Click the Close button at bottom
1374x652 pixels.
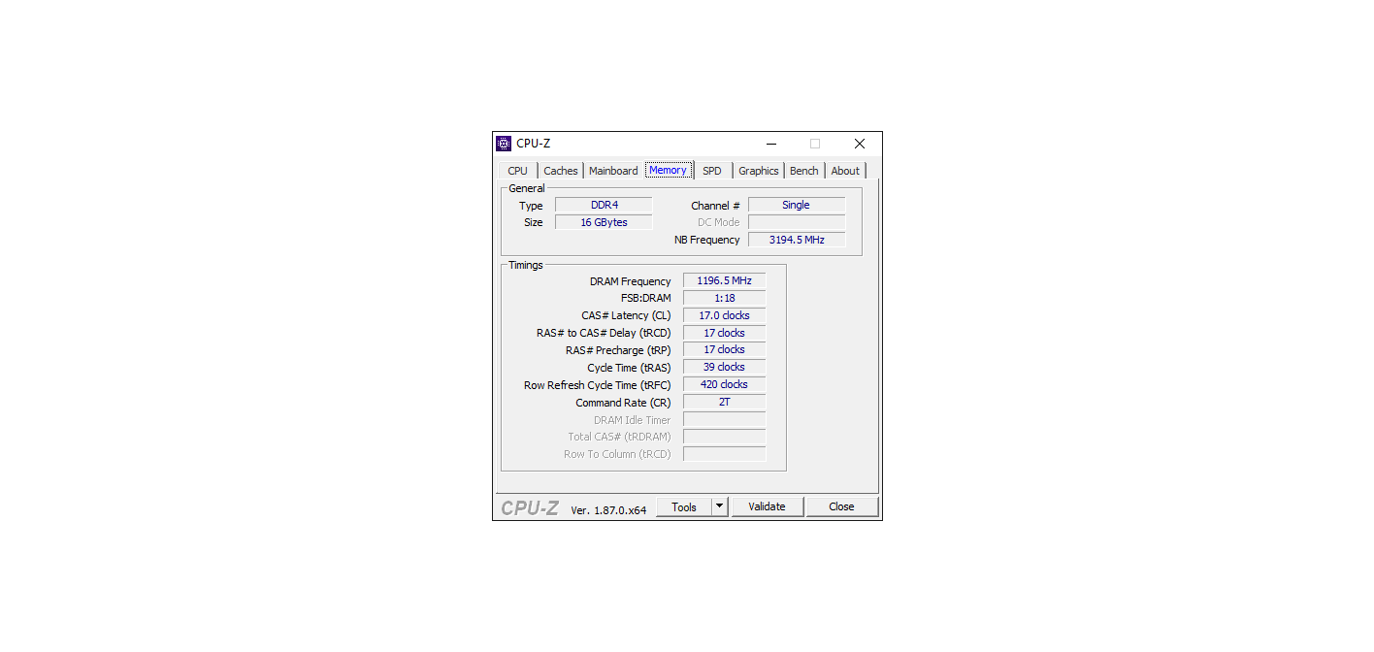click(842, 506)
